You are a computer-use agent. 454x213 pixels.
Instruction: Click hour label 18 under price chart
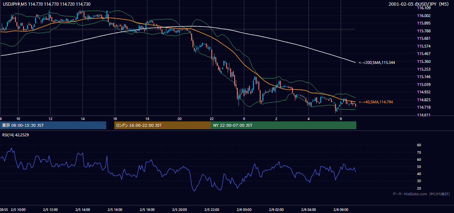coord(147,119)
